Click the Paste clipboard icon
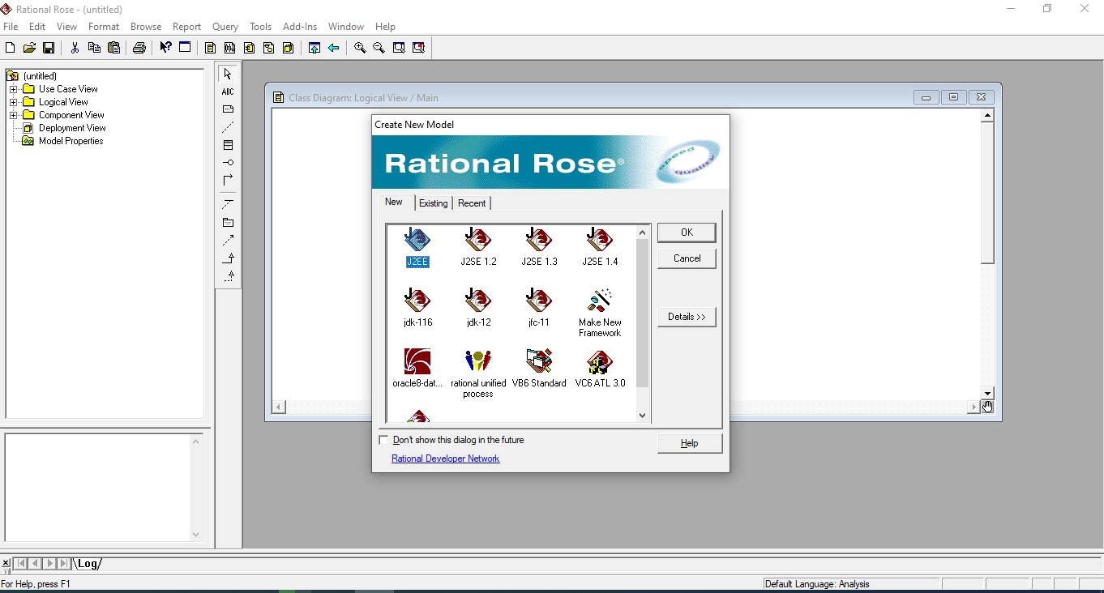Image resolution: width=1104 pixels, height=593 pixels. pos(113,48)
